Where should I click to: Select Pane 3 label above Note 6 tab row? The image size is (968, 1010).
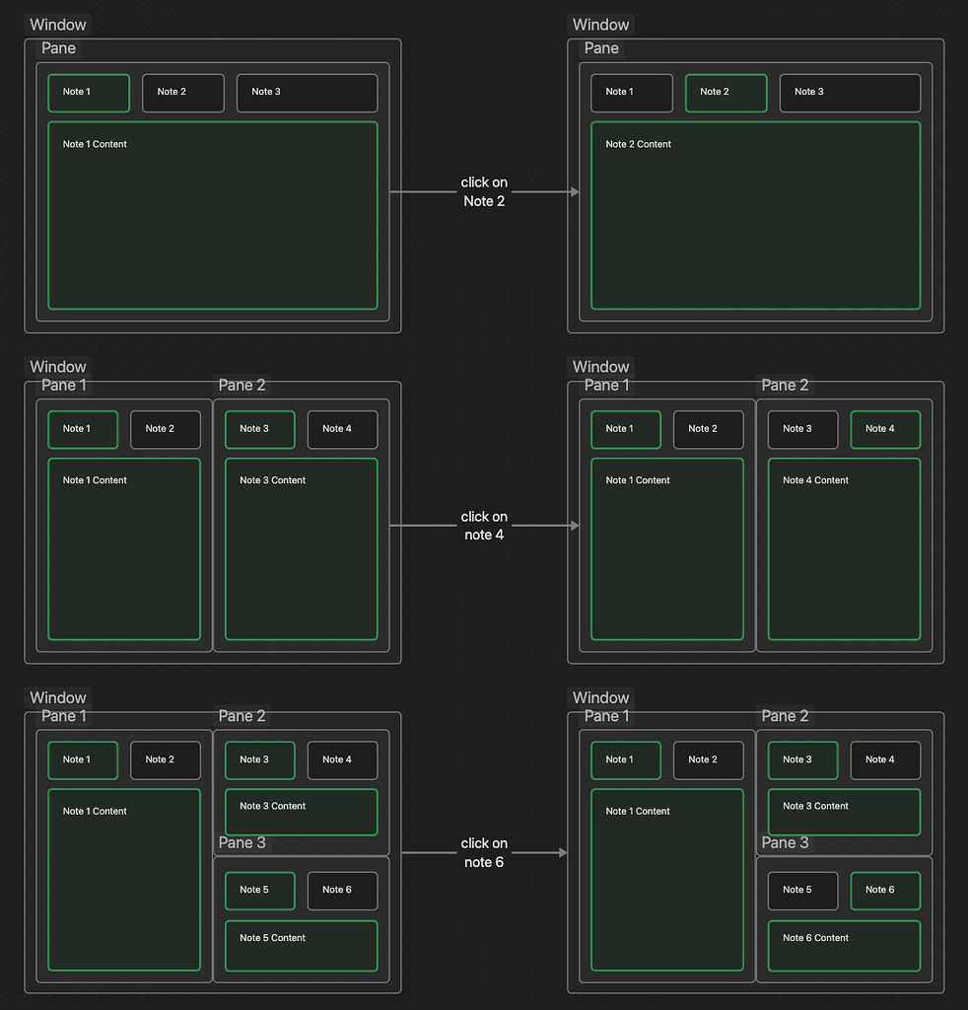[x=786, y=843]
